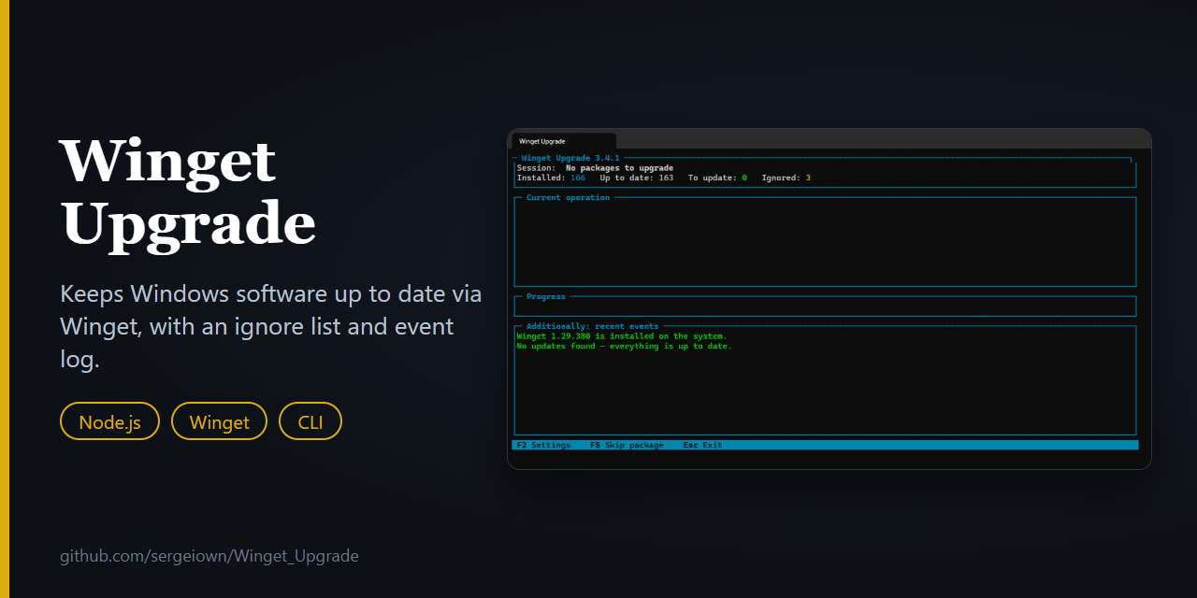Click the "Current operation" panel title
The width and height of the screenshot is (1197, 598).
pyautogui.click(x=568, y=198)
